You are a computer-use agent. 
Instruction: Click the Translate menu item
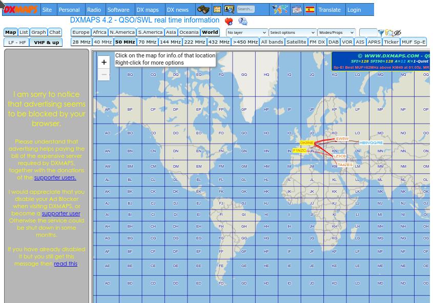click(329, 10)
